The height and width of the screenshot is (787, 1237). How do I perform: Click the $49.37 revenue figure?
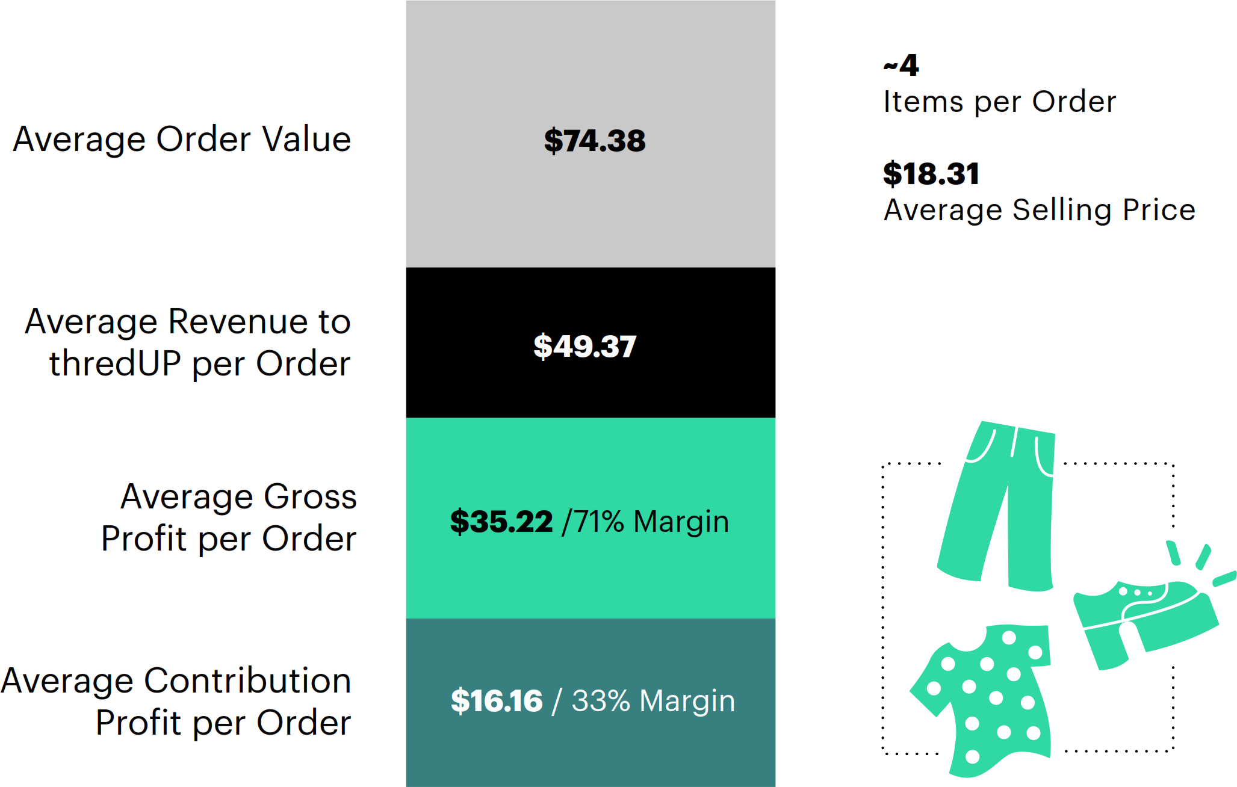pos(584,346)
